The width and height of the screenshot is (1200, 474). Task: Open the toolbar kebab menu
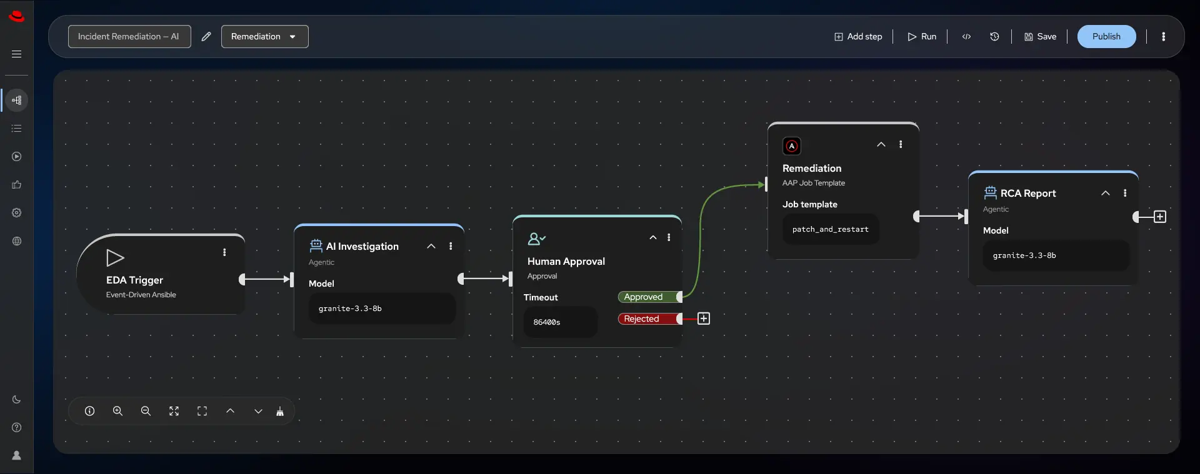[1163, 36]
